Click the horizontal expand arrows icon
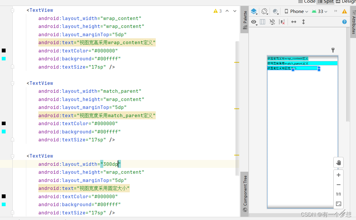The height and width of the screenshot is (220, 356). pos(294,22)
